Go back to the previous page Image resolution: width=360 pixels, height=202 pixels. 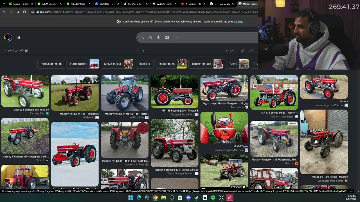(4, 12)
